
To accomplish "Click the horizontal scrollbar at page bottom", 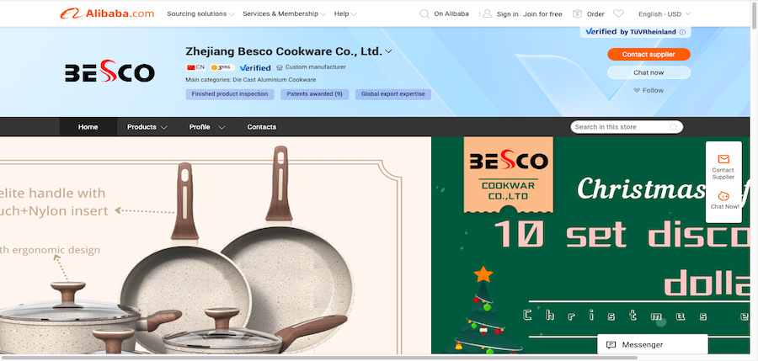I will 319,358.
